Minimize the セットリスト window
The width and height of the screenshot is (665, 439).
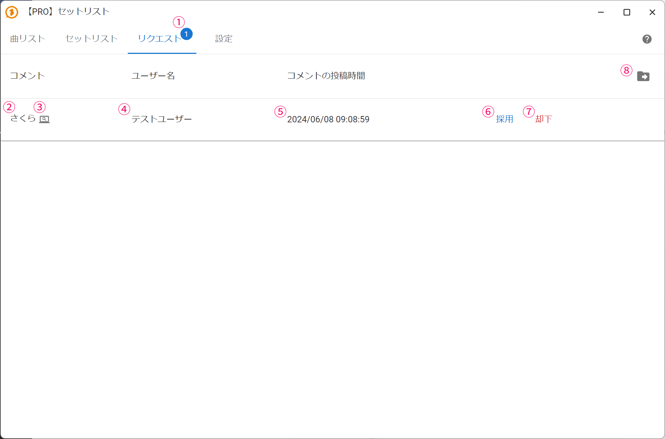[x=601, y=12]
